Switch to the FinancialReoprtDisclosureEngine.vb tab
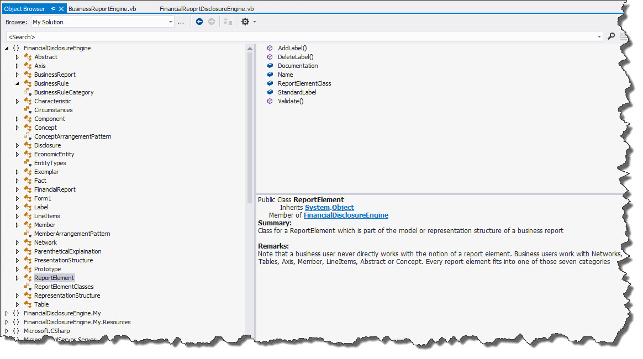Viewport: 643px width, 359px height. pos(207,9)
